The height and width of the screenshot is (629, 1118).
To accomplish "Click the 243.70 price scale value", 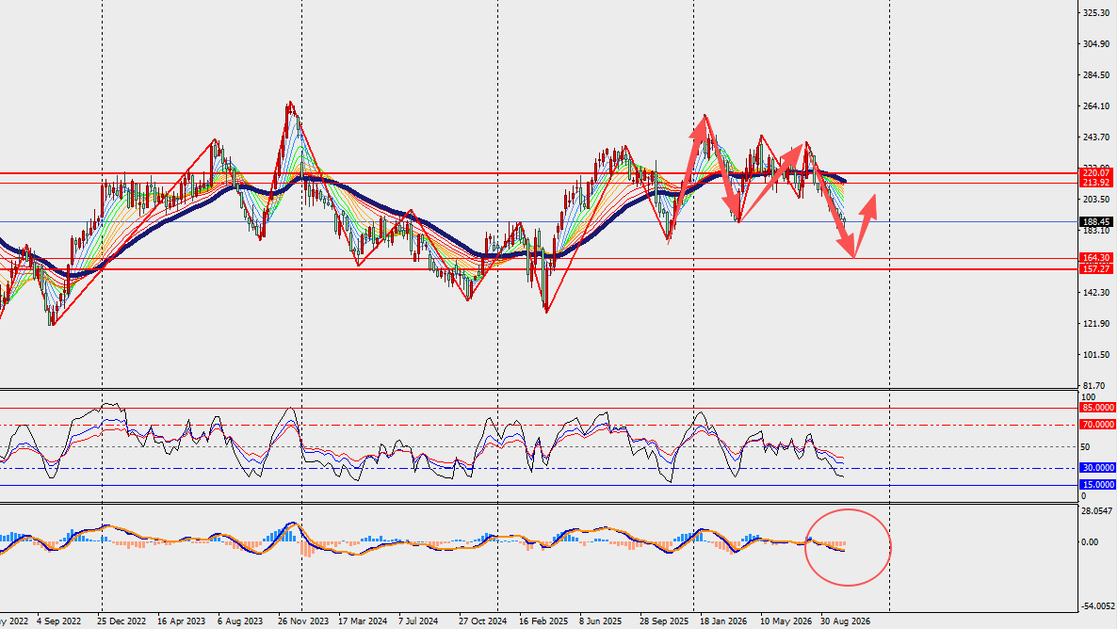I will (1096, 137).
